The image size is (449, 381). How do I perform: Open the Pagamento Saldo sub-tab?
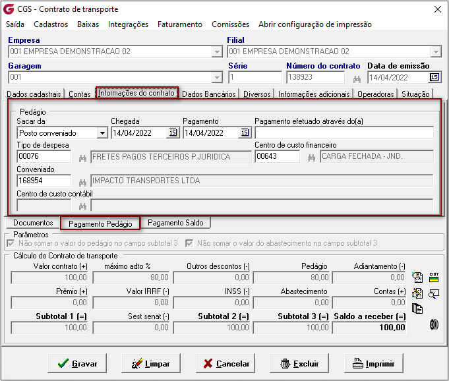(175, 223)
